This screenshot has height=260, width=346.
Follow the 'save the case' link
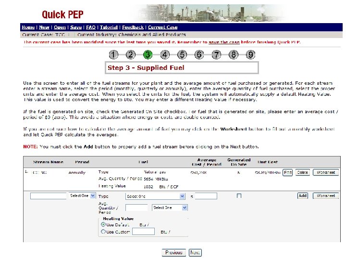(x=224, y=42)
